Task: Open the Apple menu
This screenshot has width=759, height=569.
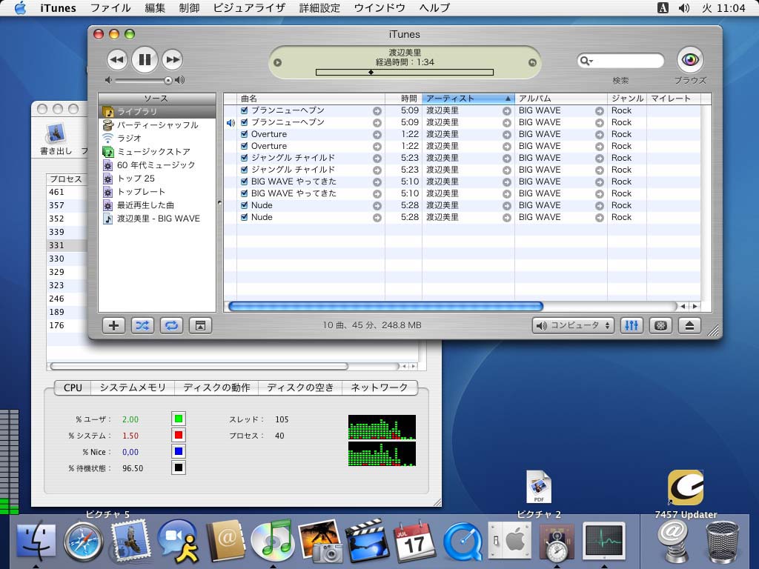Action: (x=20, y=7)
